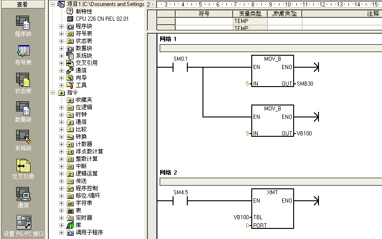Expand the 转换 instruction category

point(61,137)
